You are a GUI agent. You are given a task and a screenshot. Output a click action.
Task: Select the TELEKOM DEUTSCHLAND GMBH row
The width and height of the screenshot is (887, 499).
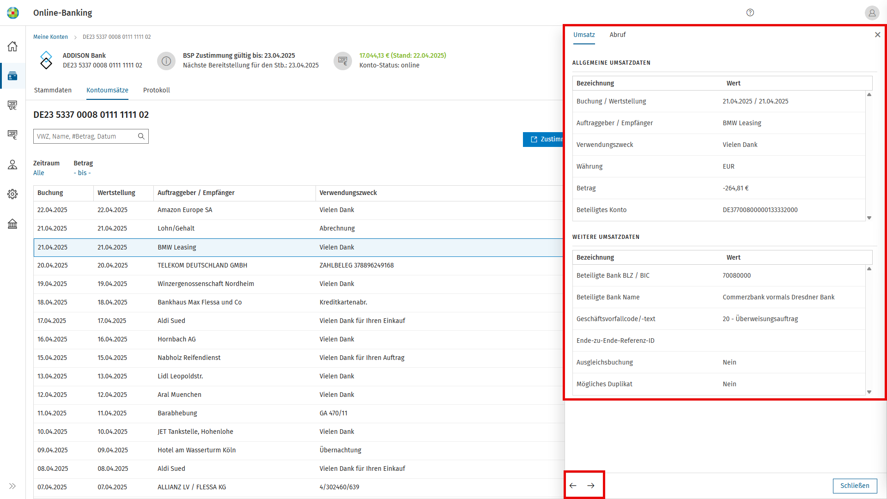tap(298, 265)
